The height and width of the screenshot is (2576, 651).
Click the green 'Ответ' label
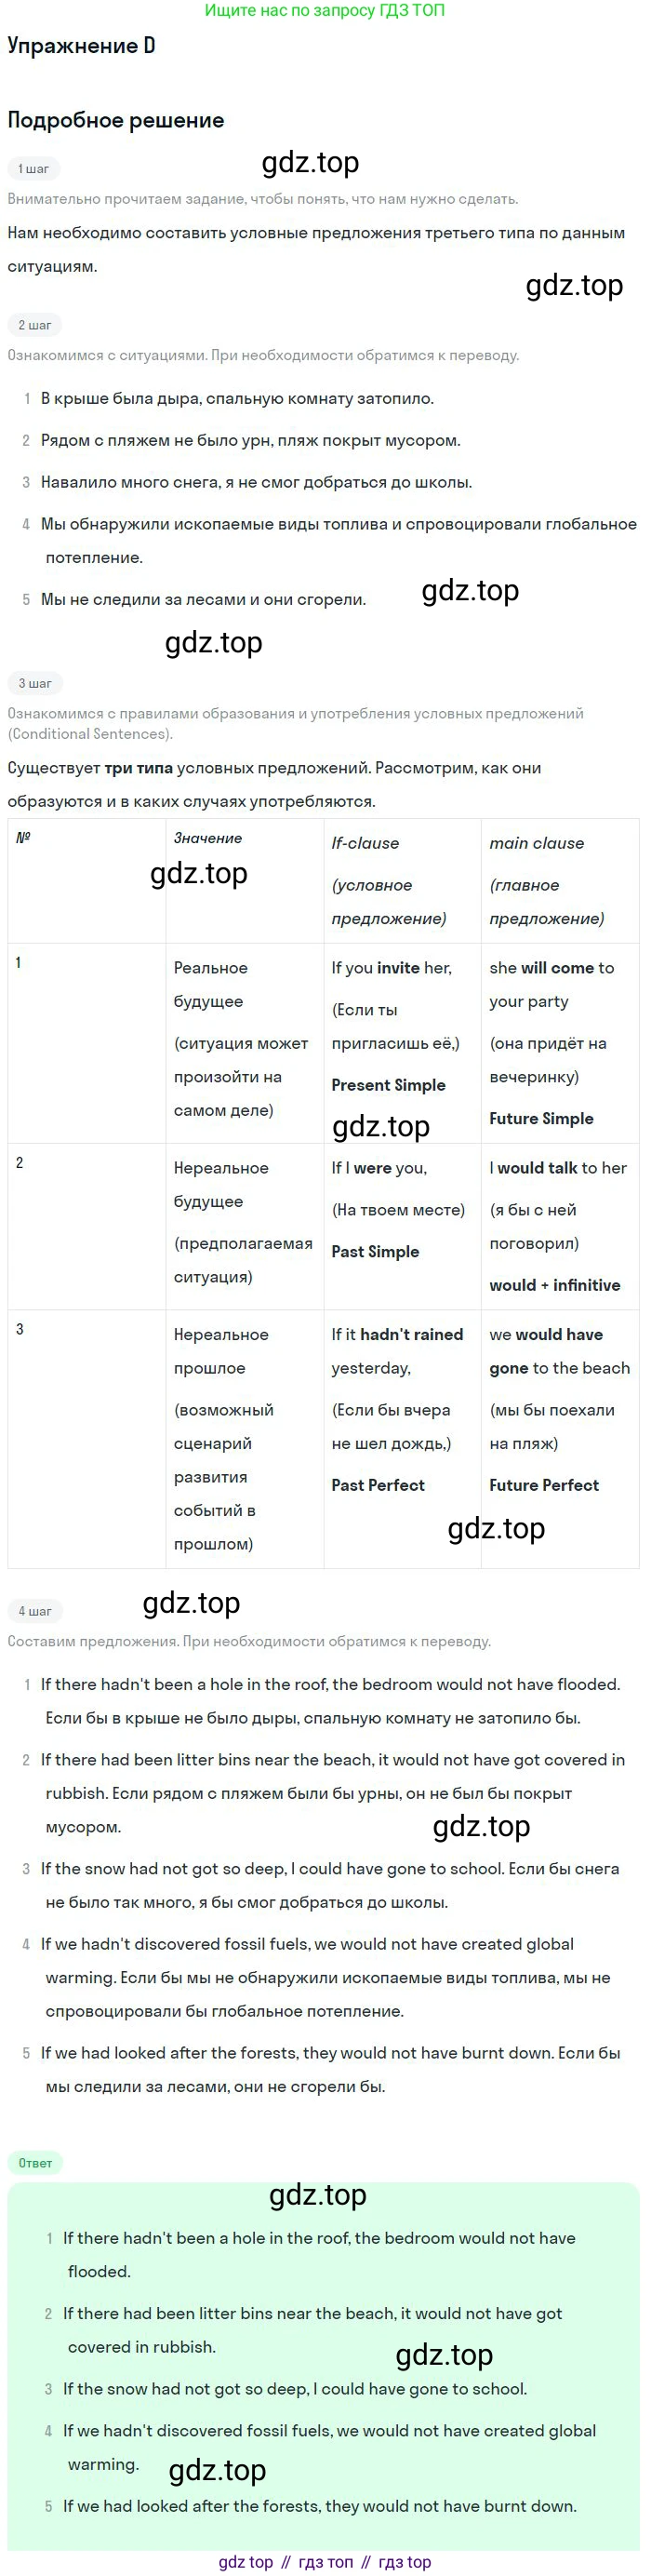click(35, 2163)
